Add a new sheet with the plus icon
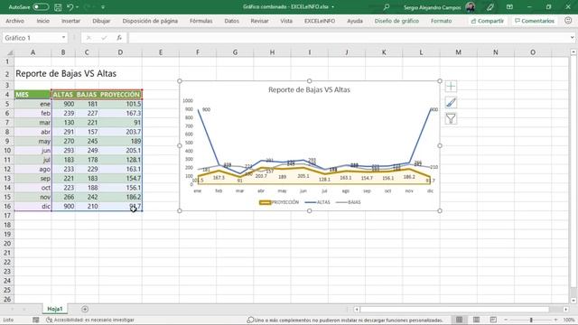This screenshot has width=578, height=325. [x=85, y=309]
